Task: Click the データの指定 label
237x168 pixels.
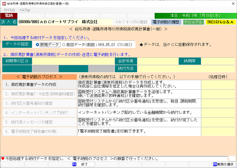Action: coord(17,44)
